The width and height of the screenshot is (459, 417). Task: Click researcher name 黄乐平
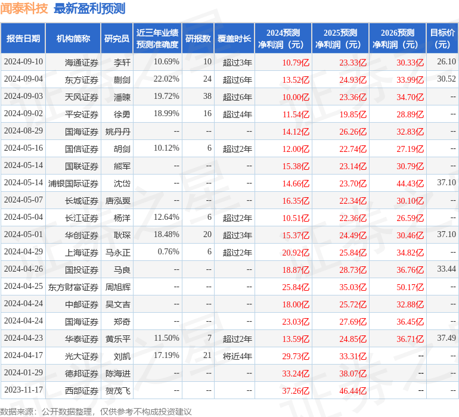pyautogui.click(x=118, y=339)
